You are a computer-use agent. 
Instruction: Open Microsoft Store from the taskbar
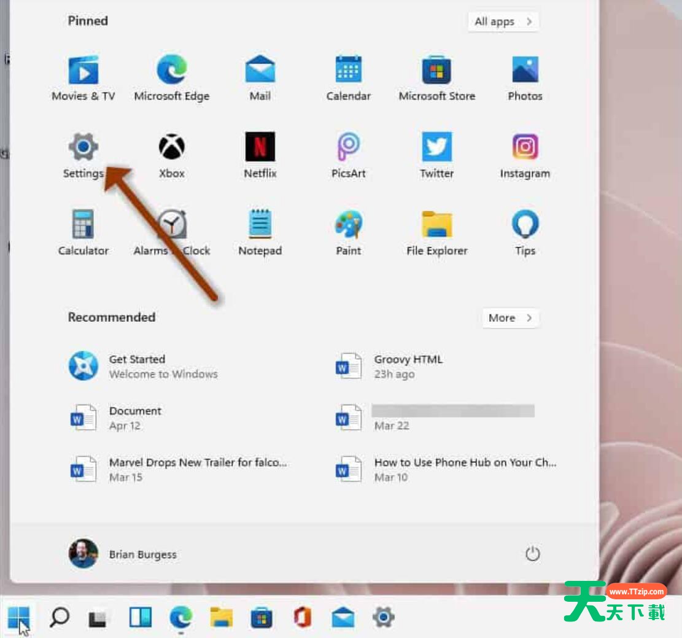262,618
